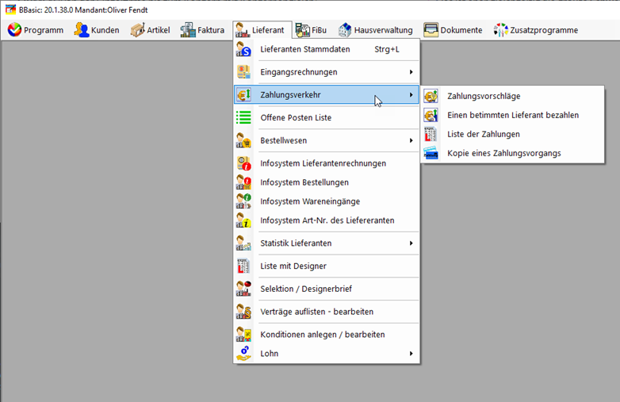Open the Artikel menu
Viewport: 620px width, 402px height.
point(151,30)
